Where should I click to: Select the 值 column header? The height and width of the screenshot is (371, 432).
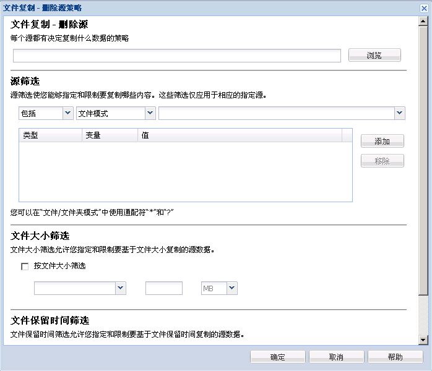click(240, 135)
